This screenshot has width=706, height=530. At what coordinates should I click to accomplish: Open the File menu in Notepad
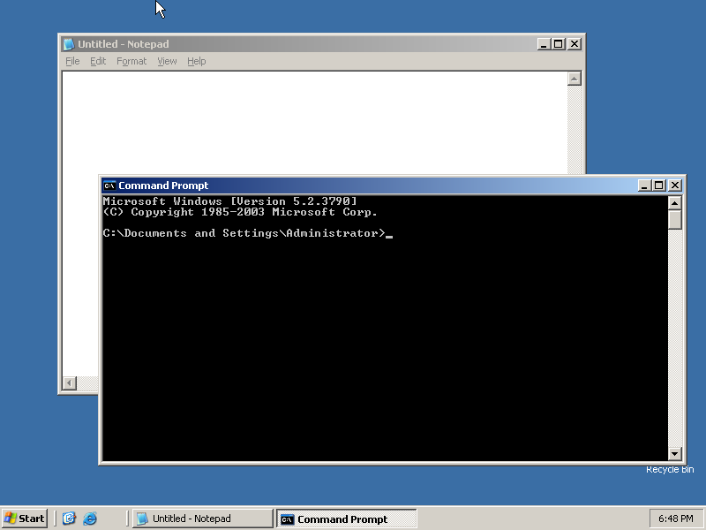click(x=72, y=61)
